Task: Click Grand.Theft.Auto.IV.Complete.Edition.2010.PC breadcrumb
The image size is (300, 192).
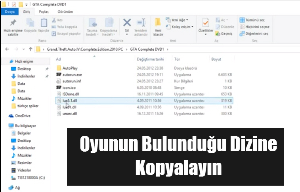Action: [x=85, y=49]
